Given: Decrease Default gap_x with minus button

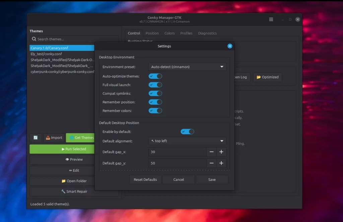Looking at the screenshot, I should click(211, 152).
